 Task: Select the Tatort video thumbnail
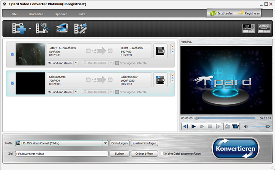point(30,55)
